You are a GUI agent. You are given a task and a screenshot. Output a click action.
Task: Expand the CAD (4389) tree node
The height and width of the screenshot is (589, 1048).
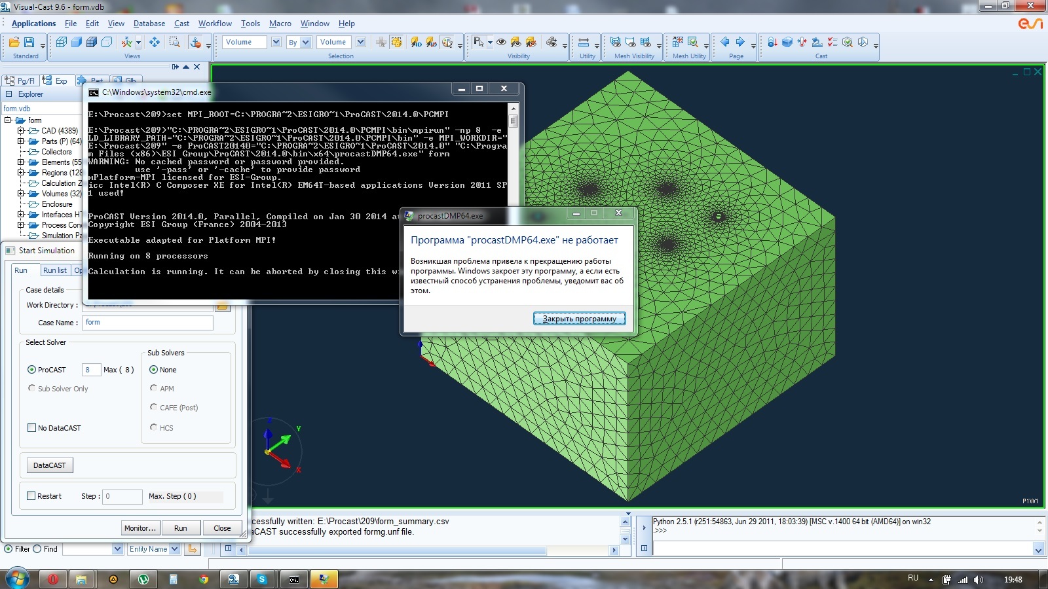21,131
